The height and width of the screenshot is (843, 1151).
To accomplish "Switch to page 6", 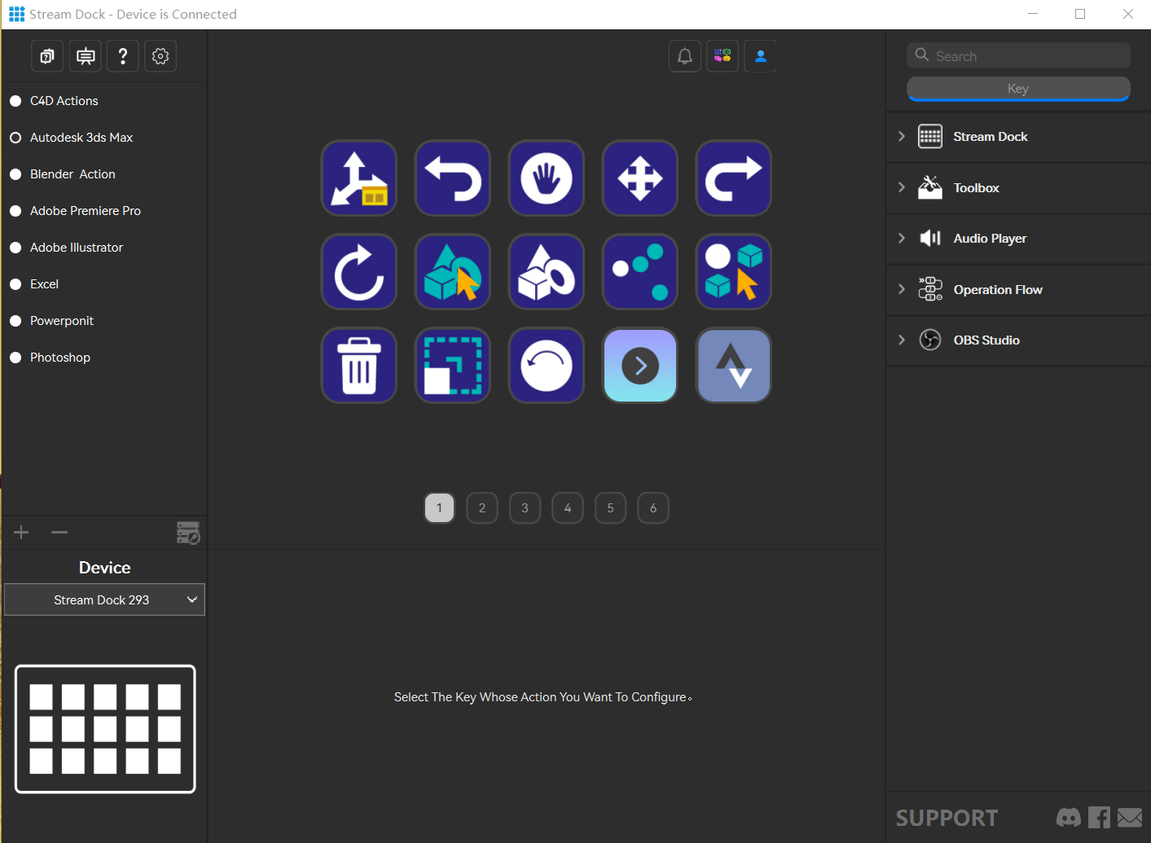I will [x=653, y=508].
